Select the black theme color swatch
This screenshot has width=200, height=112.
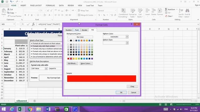[x=71, y=40]
